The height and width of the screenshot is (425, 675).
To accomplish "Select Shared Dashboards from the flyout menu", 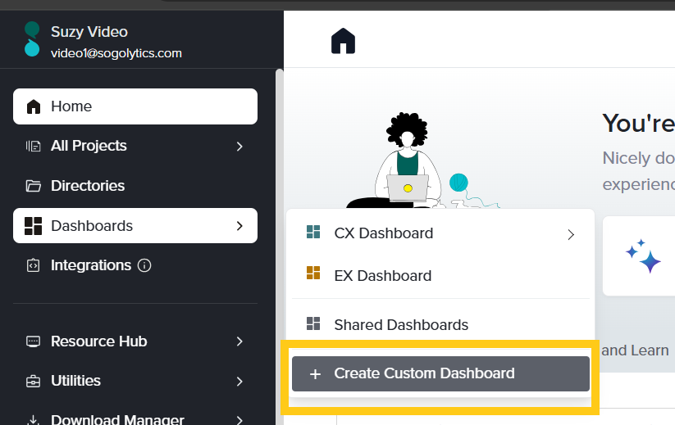I will point(401,325).
